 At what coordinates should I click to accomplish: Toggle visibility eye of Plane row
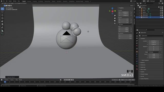pyautogui.click(x=160, y=10)
